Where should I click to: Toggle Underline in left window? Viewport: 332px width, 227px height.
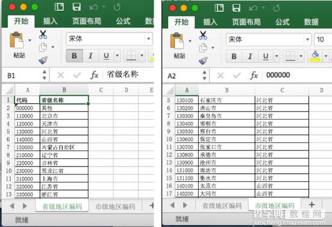click(x=106, y=56)
